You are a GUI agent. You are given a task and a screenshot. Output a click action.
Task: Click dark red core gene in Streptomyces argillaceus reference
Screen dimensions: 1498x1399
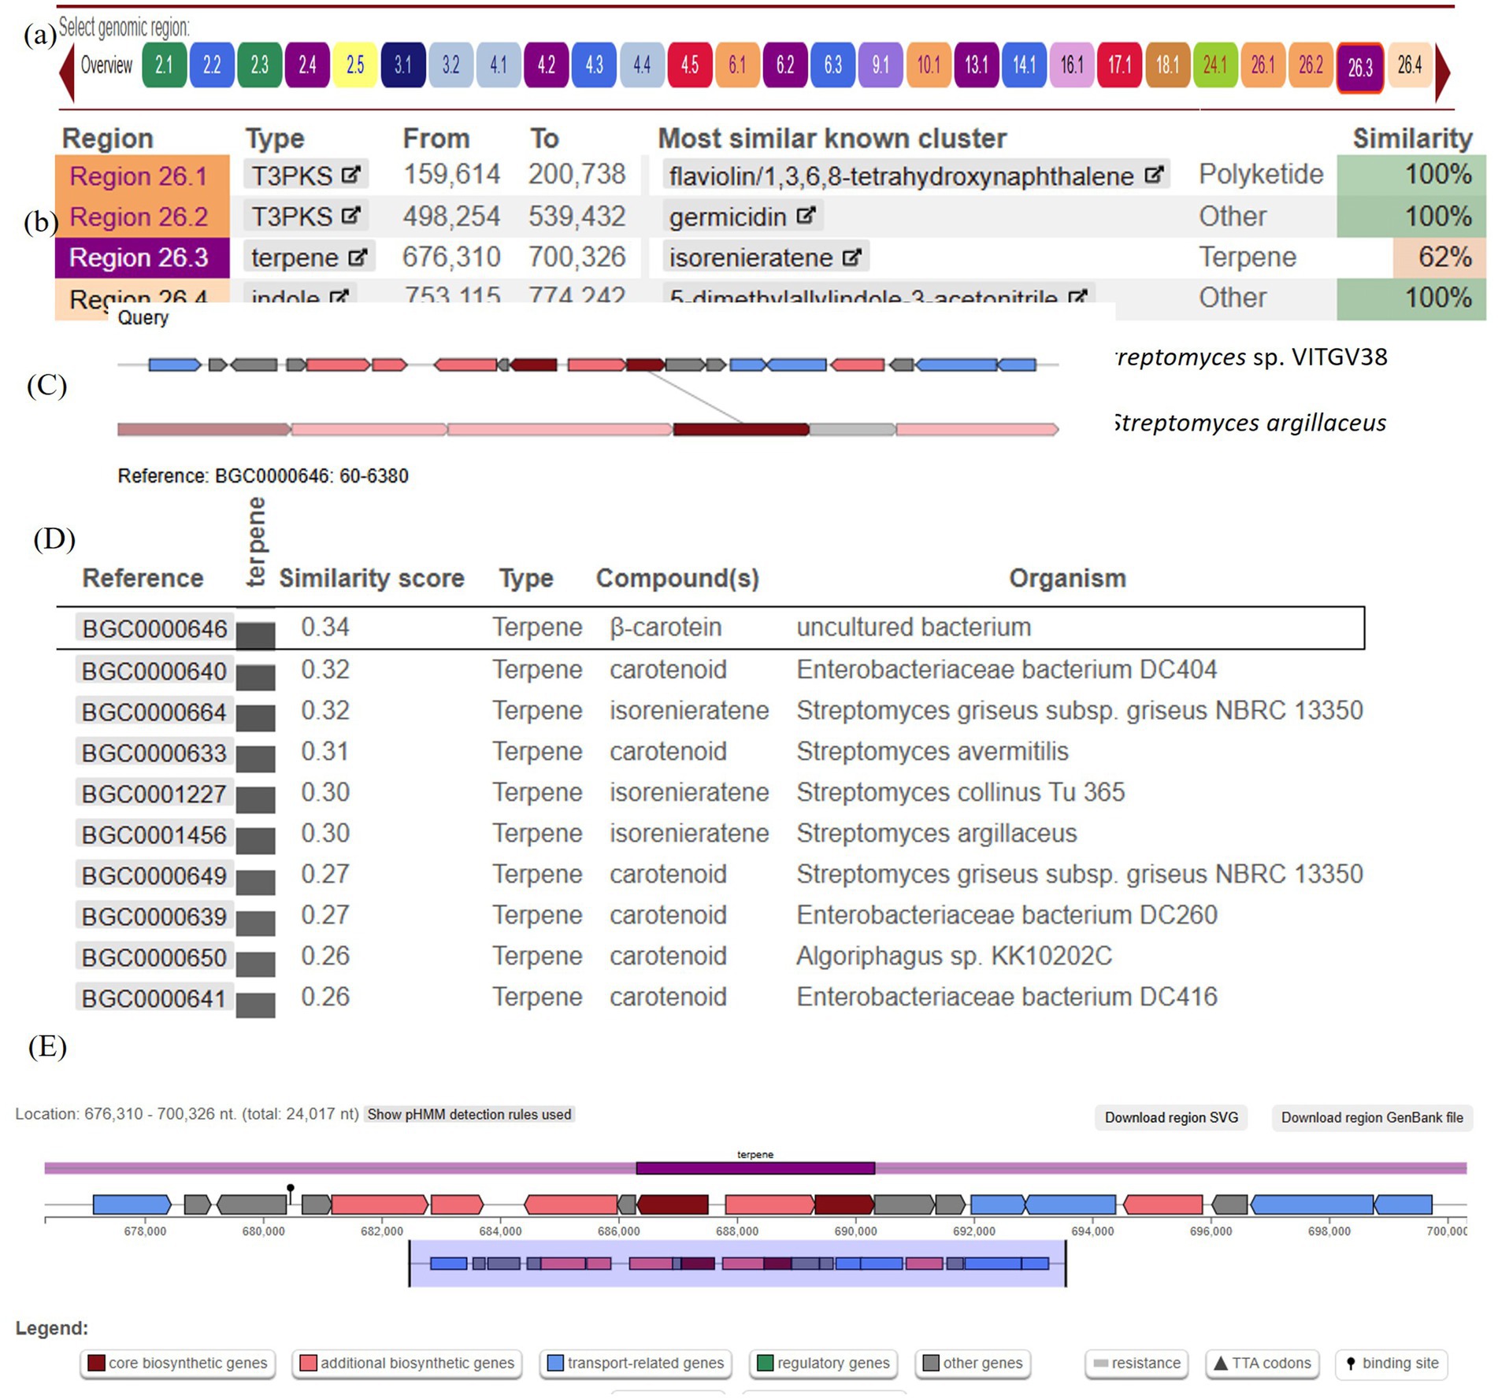coord(741,429)
